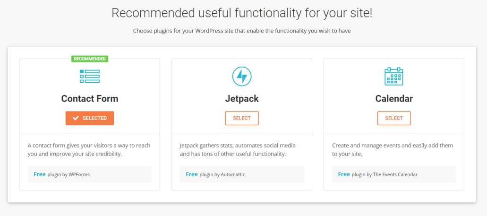Click the Calendar plugin icon
The image size is (487, 216).
394,76
